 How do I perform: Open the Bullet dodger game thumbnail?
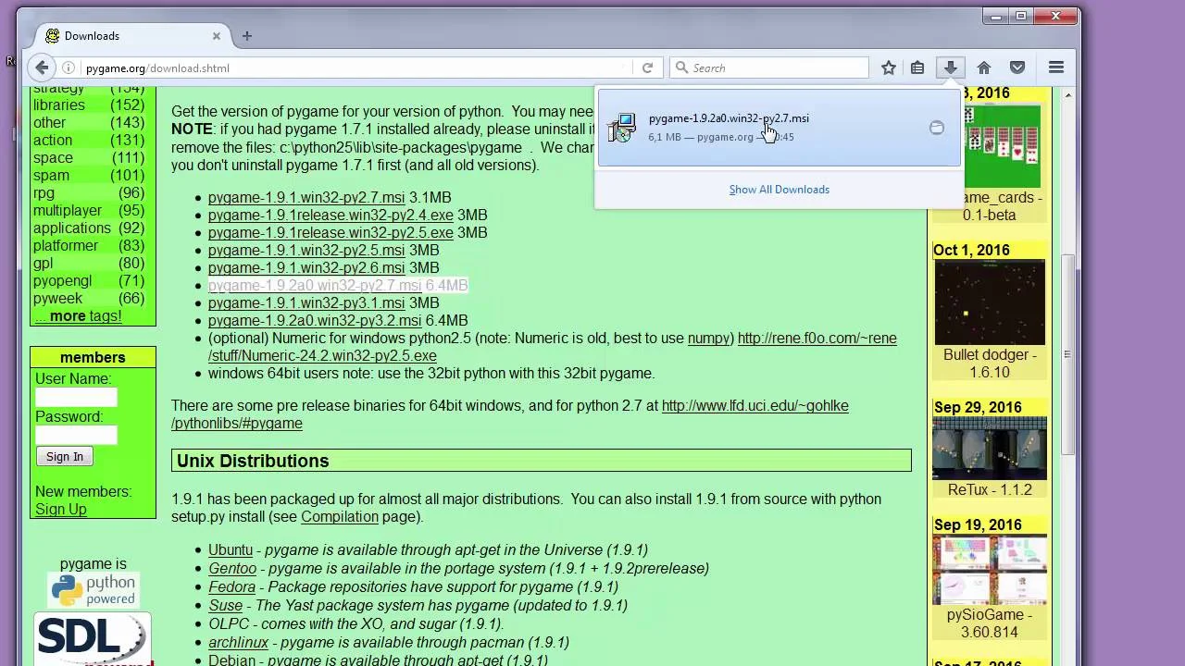coord(989,302)
